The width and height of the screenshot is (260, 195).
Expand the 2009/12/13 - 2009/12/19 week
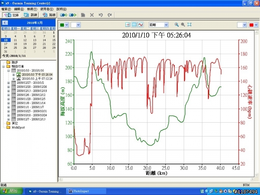[9, 91]
